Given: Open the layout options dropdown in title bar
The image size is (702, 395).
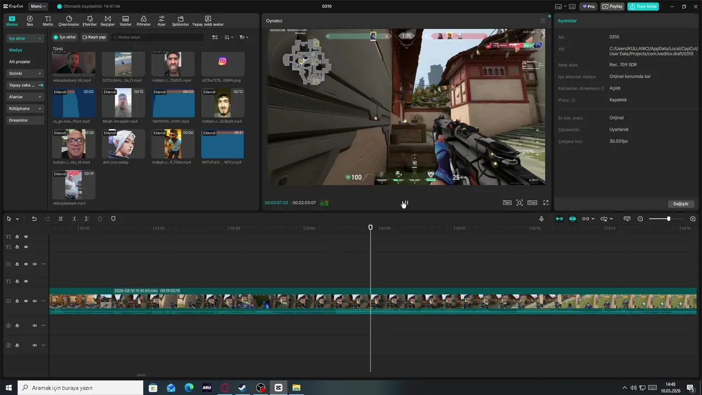Looking at the screenshot, I should click(561, 7).
